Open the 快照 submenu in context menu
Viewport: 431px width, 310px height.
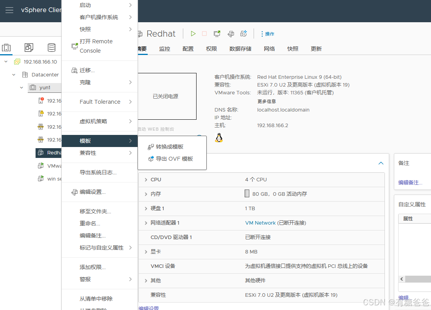click(x=100, y=29)
